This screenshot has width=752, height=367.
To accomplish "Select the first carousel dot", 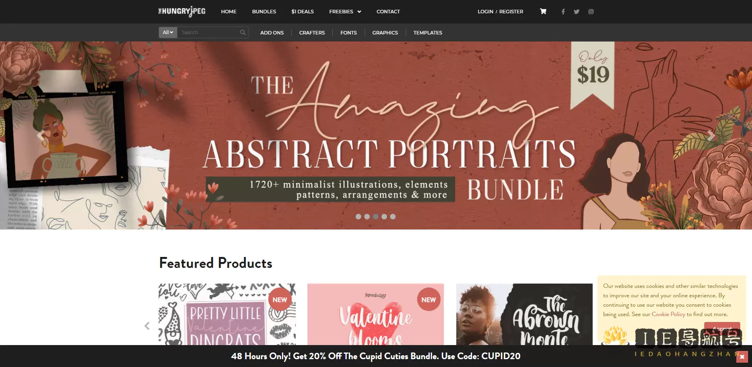I will click(x=358, y=217).
